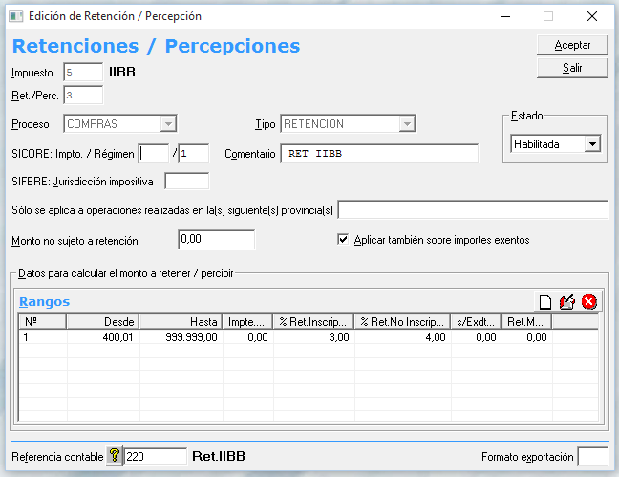This screenshot has width=619, height=477.
Task: Toggle Aplicar también sobre importes exentos checkbox
Action: click(x=344, y=240)
